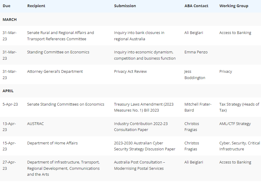Click the Recipient column header
Screen dimensions: 261x182
point(36,6)
